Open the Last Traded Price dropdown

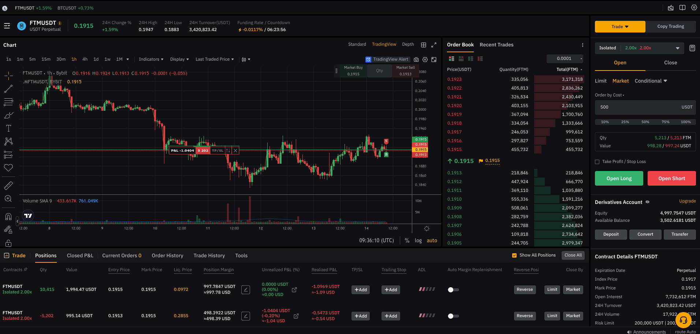pyautogui.click(x=215, y=59)
